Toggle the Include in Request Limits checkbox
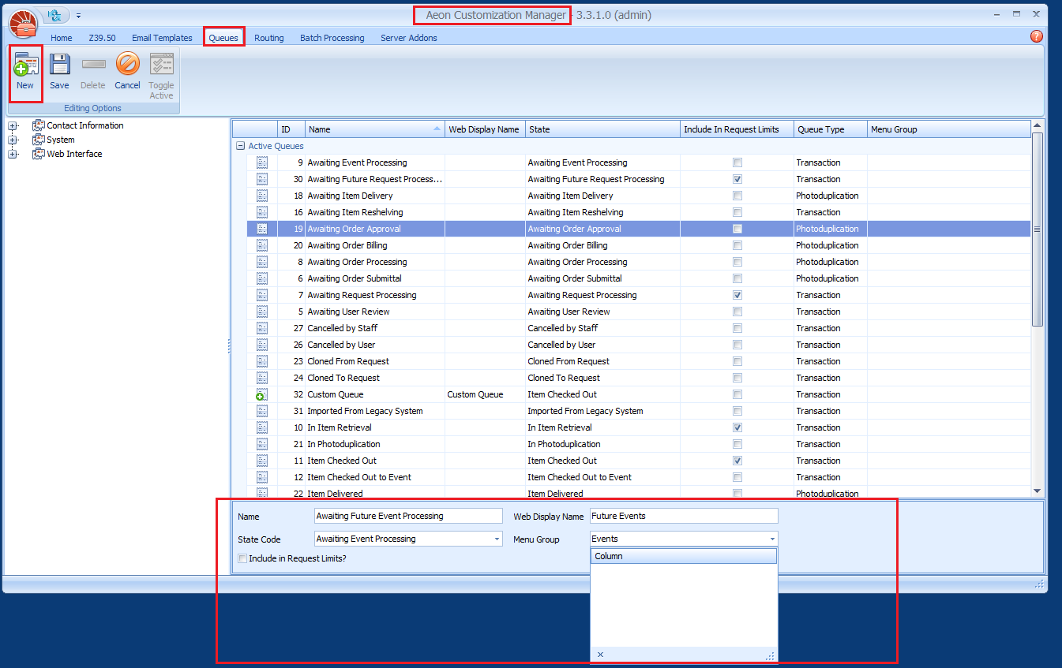This screenshot has width=1062, height=668. tap(242, 558)
